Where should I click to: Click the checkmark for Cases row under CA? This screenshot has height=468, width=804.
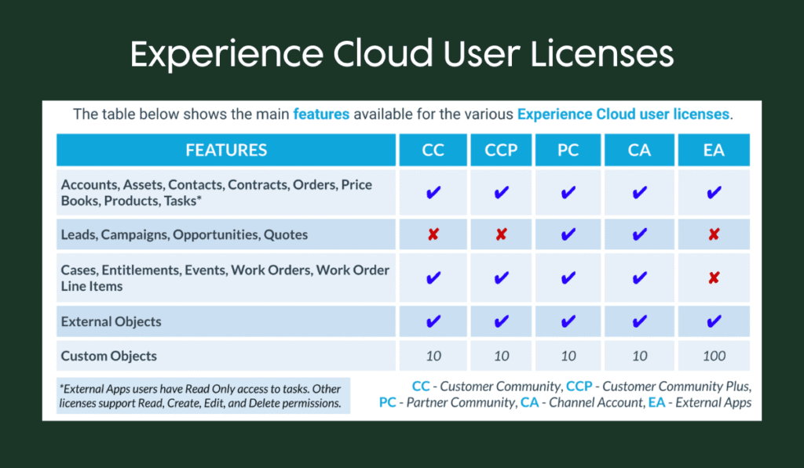639,278
